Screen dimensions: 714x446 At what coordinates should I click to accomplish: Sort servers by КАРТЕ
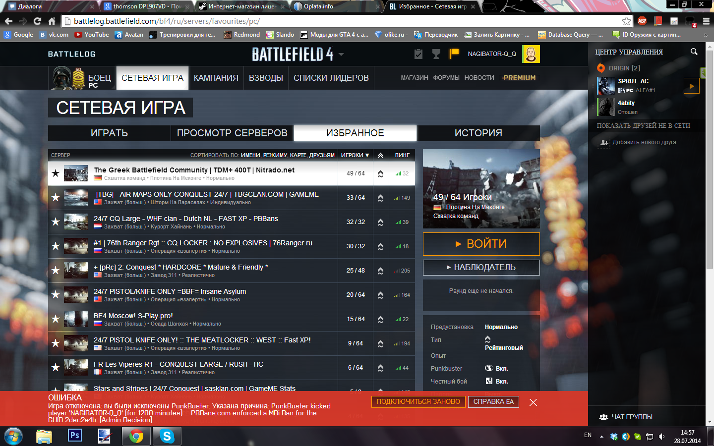[x=298, y=155]
